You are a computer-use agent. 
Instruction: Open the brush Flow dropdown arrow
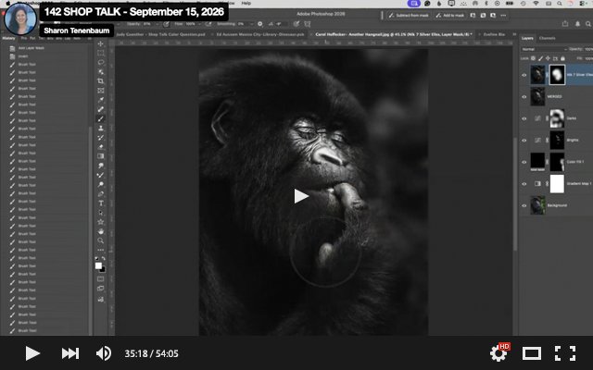tap(199, 24)
